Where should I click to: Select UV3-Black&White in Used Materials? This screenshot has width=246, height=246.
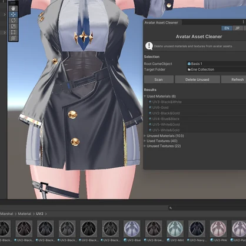(x=197, y=102)
